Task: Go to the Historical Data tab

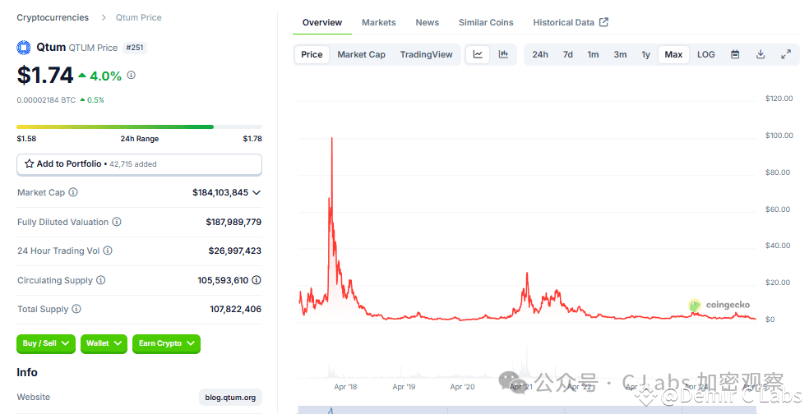Action: point(570,22)
